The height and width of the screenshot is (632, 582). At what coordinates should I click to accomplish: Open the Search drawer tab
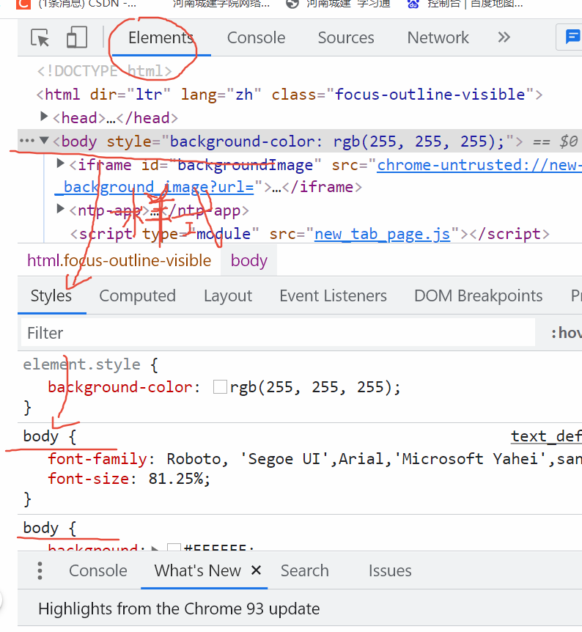305,570
